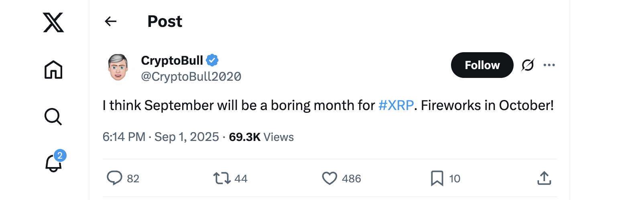This screenshot has width=634, height=200.
Task: Open the #XRP hashtag link
Action: [x=396, y=105]
